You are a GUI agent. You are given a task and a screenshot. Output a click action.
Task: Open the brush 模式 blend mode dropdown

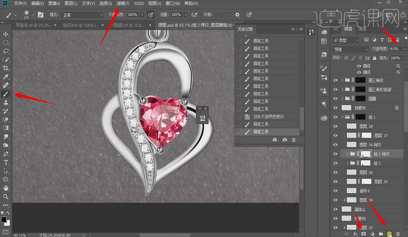[x=82, y=15]
